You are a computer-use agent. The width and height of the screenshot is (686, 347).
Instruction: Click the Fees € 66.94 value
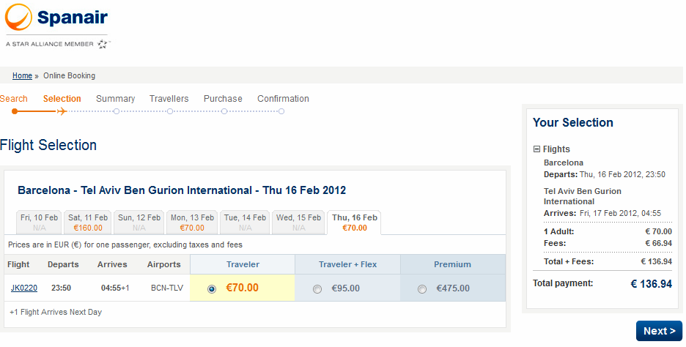coord(658,243)
